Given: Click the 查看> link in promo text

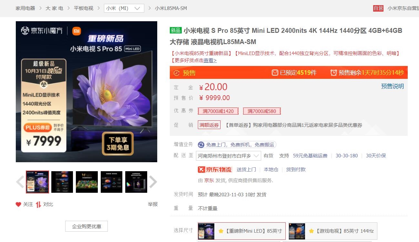Looking at the screenshot, I should click(210, 60).
